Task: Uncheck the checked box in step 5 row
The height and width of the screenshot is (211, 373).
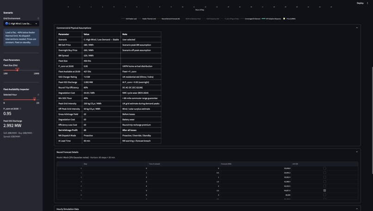Action: coord(324,191)
